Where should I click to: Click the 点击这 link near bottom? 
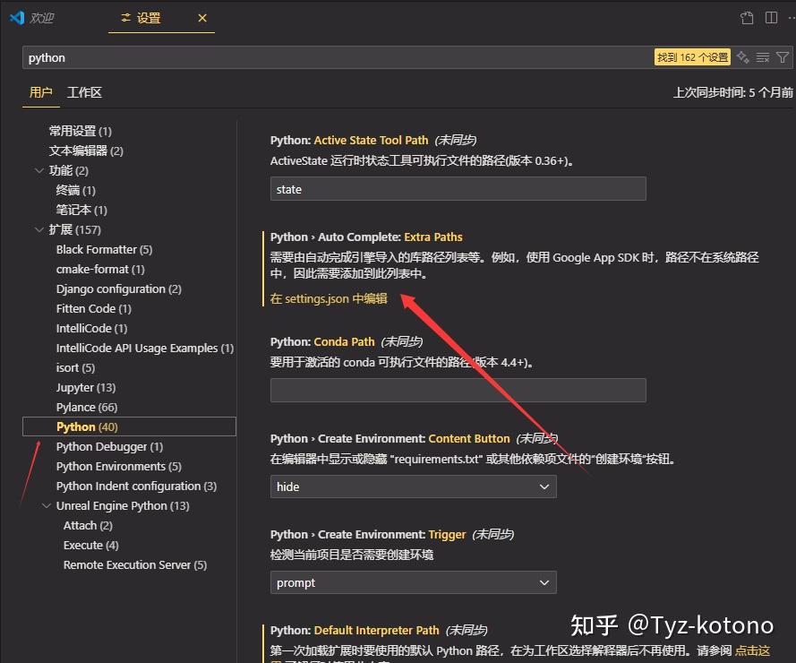click(x=752, y=650)
